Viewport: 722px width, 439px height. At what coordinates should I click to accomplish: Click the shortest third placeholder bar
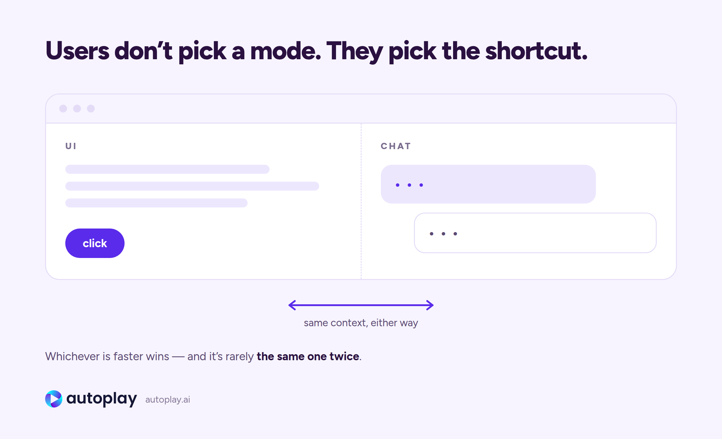coord(156,203)
